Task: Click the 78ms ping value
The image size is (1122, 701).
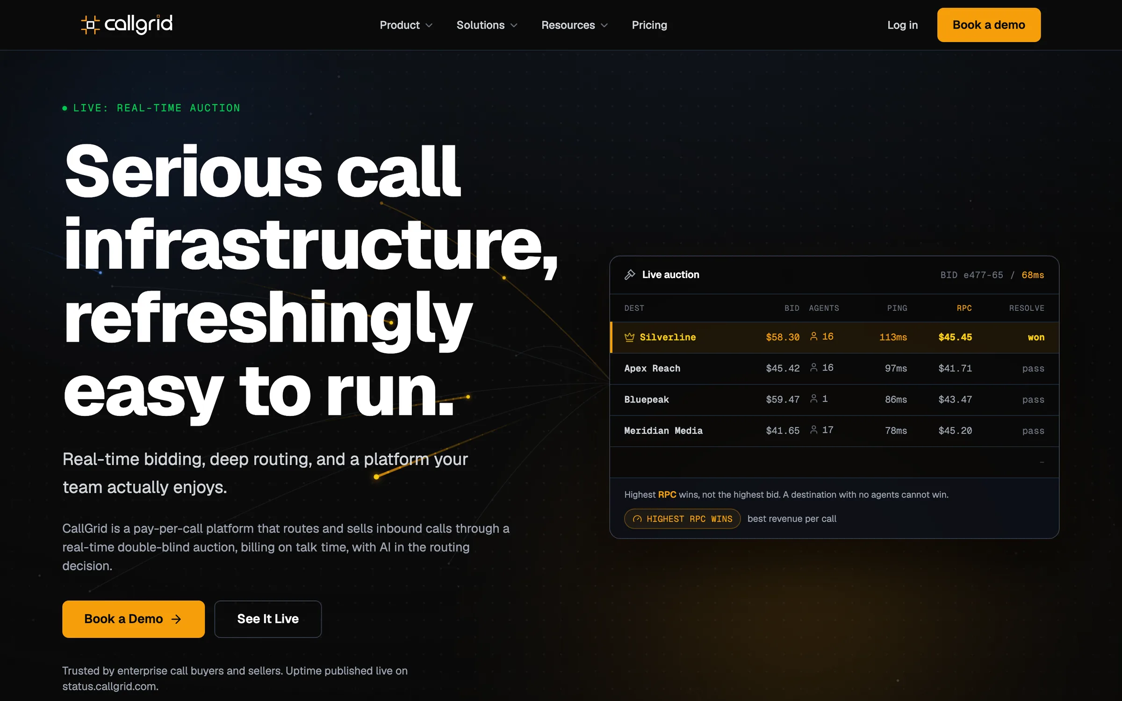Action: (896, 430)
